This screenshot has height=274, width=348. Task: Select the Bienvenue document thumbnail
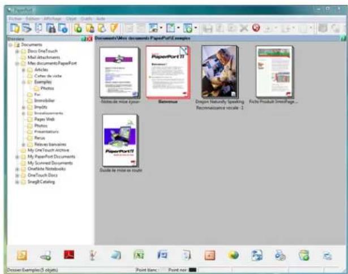point(168,72)
